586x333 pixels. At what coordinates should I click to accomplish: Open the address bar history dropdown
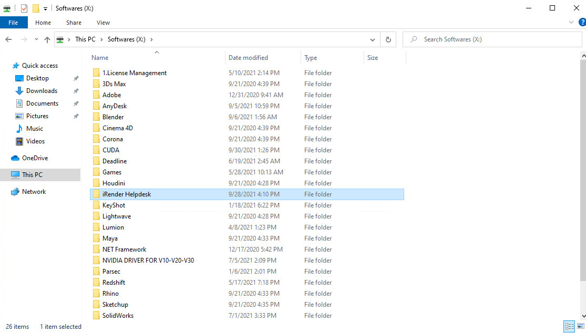point(372,39)
